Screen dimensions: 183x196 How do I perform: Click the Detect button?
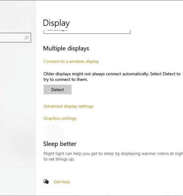click(58, 90)
